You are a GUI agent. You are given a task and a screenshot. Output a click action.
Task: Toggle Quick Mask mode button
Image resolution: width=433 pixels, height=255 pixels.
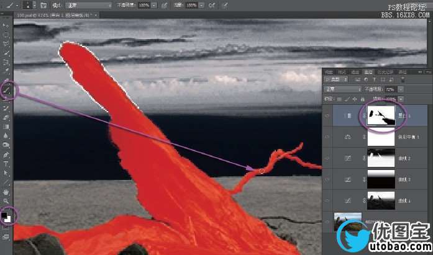pos(6,228)
